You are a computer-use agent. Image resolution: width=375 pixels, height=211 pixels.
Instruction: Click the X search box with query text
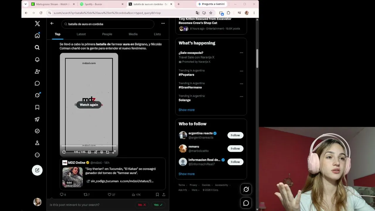click(x=108, y=24)
